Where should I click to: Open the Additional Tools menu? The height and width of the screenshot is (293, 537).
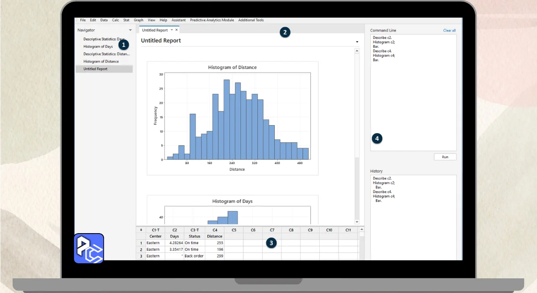(x=251, y=20)
